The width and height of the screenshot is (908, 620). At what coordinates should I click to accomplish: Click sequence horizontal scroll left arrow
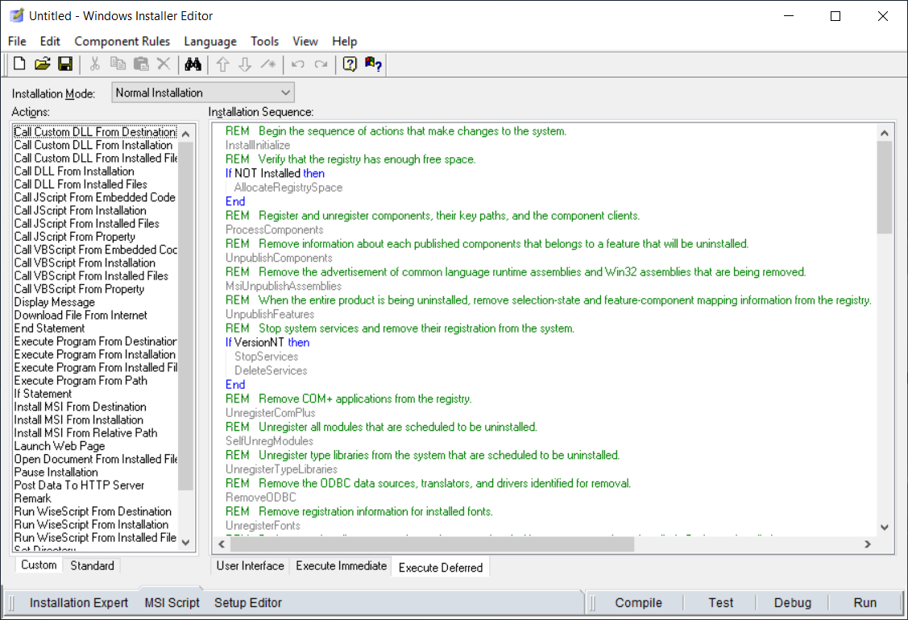click(x=222, y=544)
